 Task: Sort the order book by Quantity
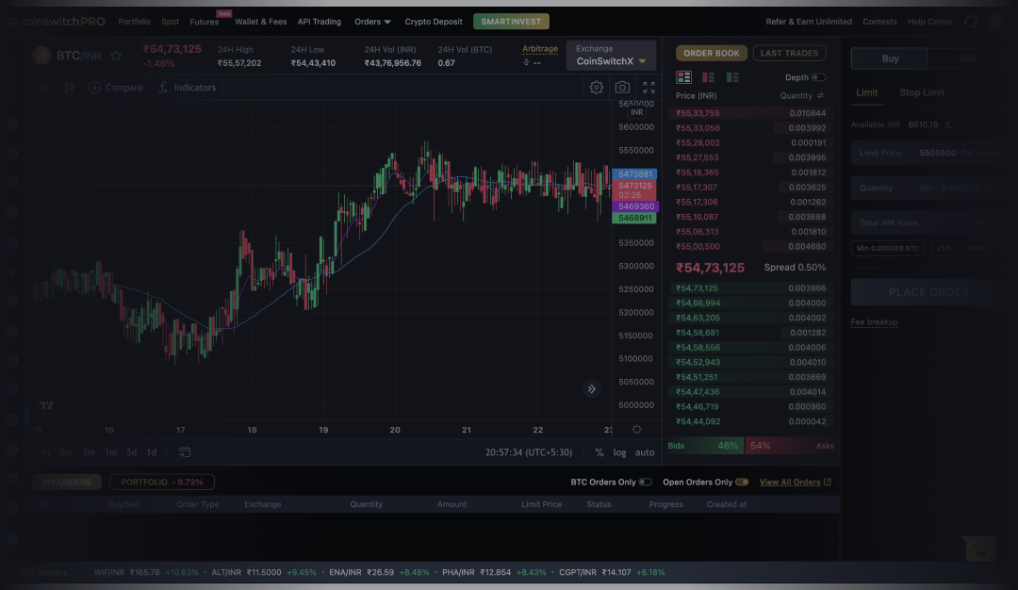tap(801, 95)
